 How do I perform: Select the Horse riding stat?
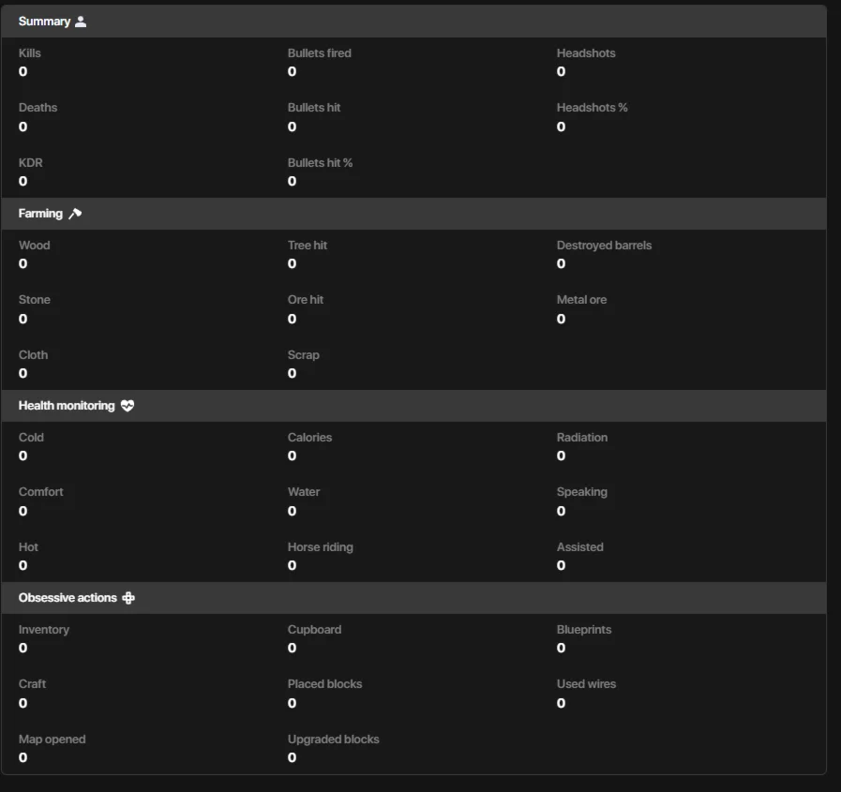(321, 547)
